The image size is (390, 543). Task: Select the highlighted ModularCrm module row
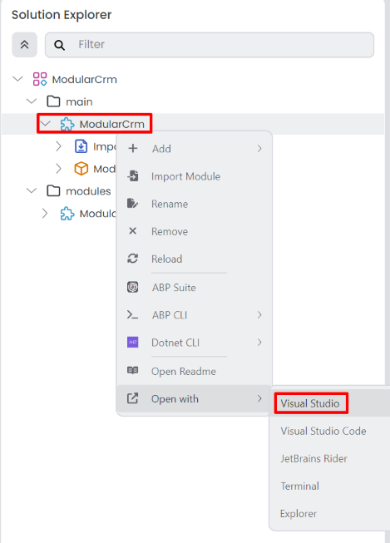[x=193, y=124]
